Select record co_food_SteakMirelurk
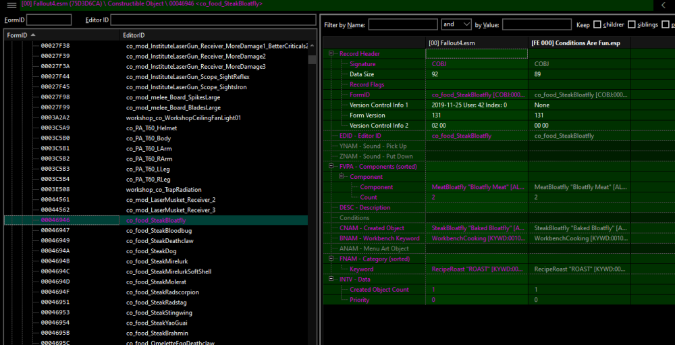 (x=157, y=261)
